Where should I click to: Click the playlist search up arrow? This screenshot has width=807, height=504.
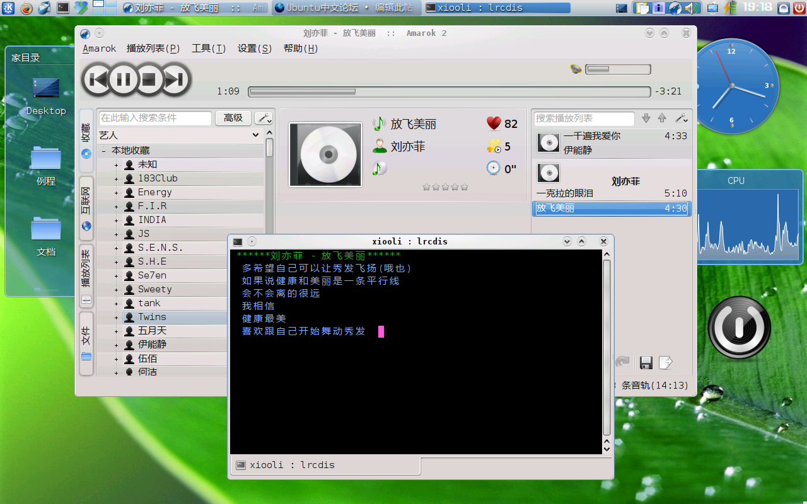(x=662, y=118)
